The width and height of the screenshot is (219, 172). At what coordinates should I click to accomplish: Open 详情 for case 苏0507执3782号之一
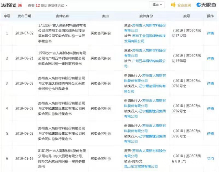click(x=210, y=108)
